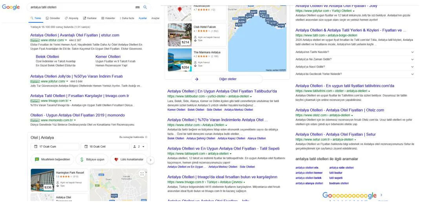Open the Belek Otelleri sitelink
433x216 pixels.
click(48, 57)
